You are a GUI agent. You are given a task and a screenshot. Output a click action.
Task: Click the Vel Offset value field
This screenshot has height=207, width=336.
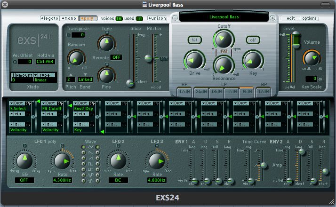point(25,62)
